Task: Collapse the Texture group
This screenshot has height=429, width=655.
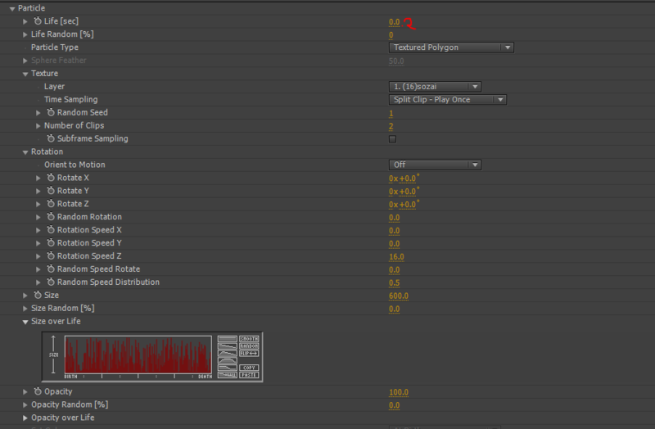Action: point(25,74)
